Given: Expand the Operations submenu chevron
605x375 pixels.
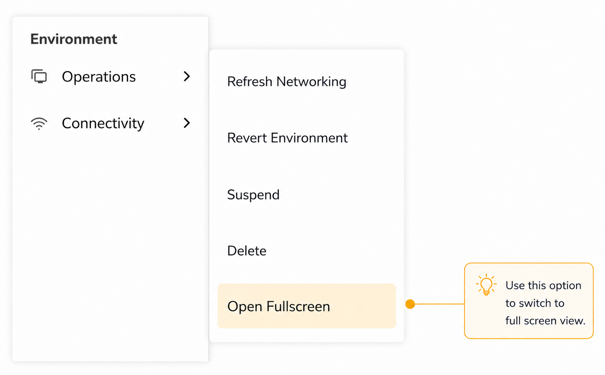Looking at the screenshot, I should 186,76.
